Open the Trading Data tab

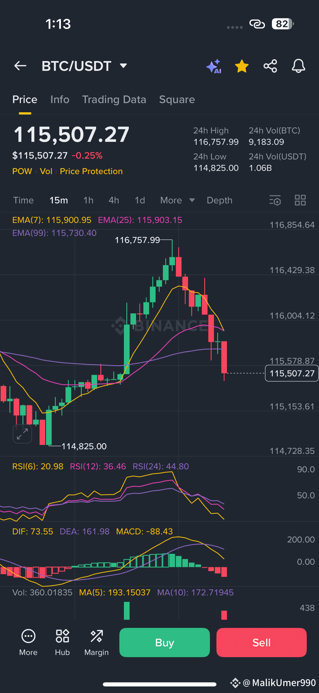[114, 100]
